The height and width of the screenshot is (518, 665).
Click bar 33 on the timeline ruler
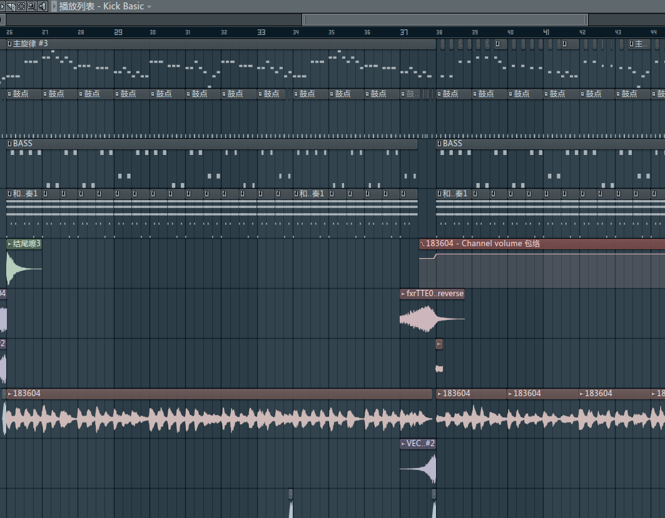click(261, 32)
